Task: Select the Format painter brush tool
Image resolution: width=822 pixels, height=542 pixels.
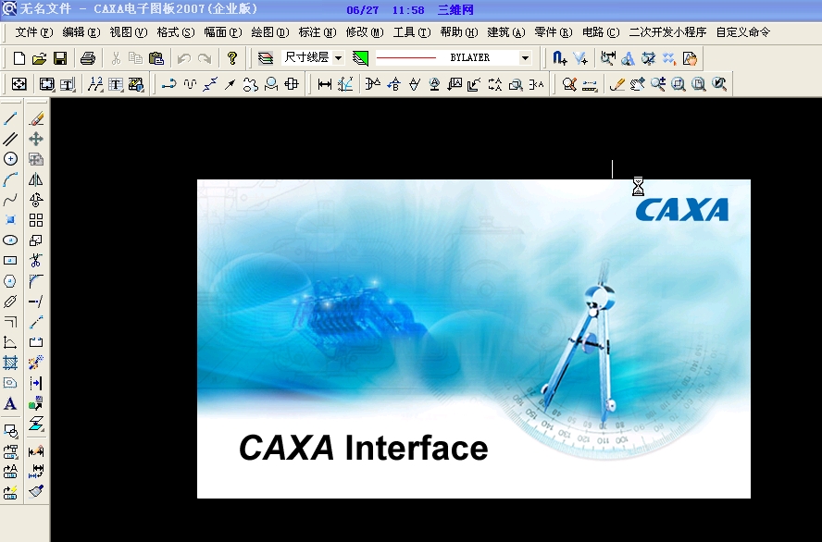Action: [x=36, y=492]
